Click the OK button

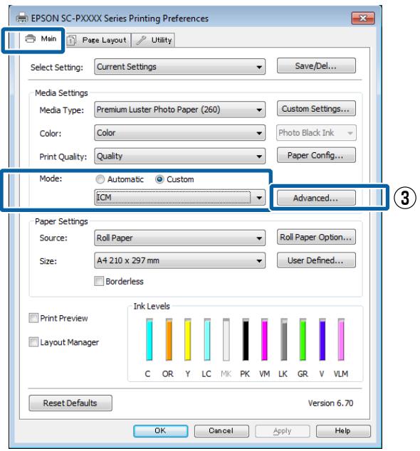[x=161, y=431]
